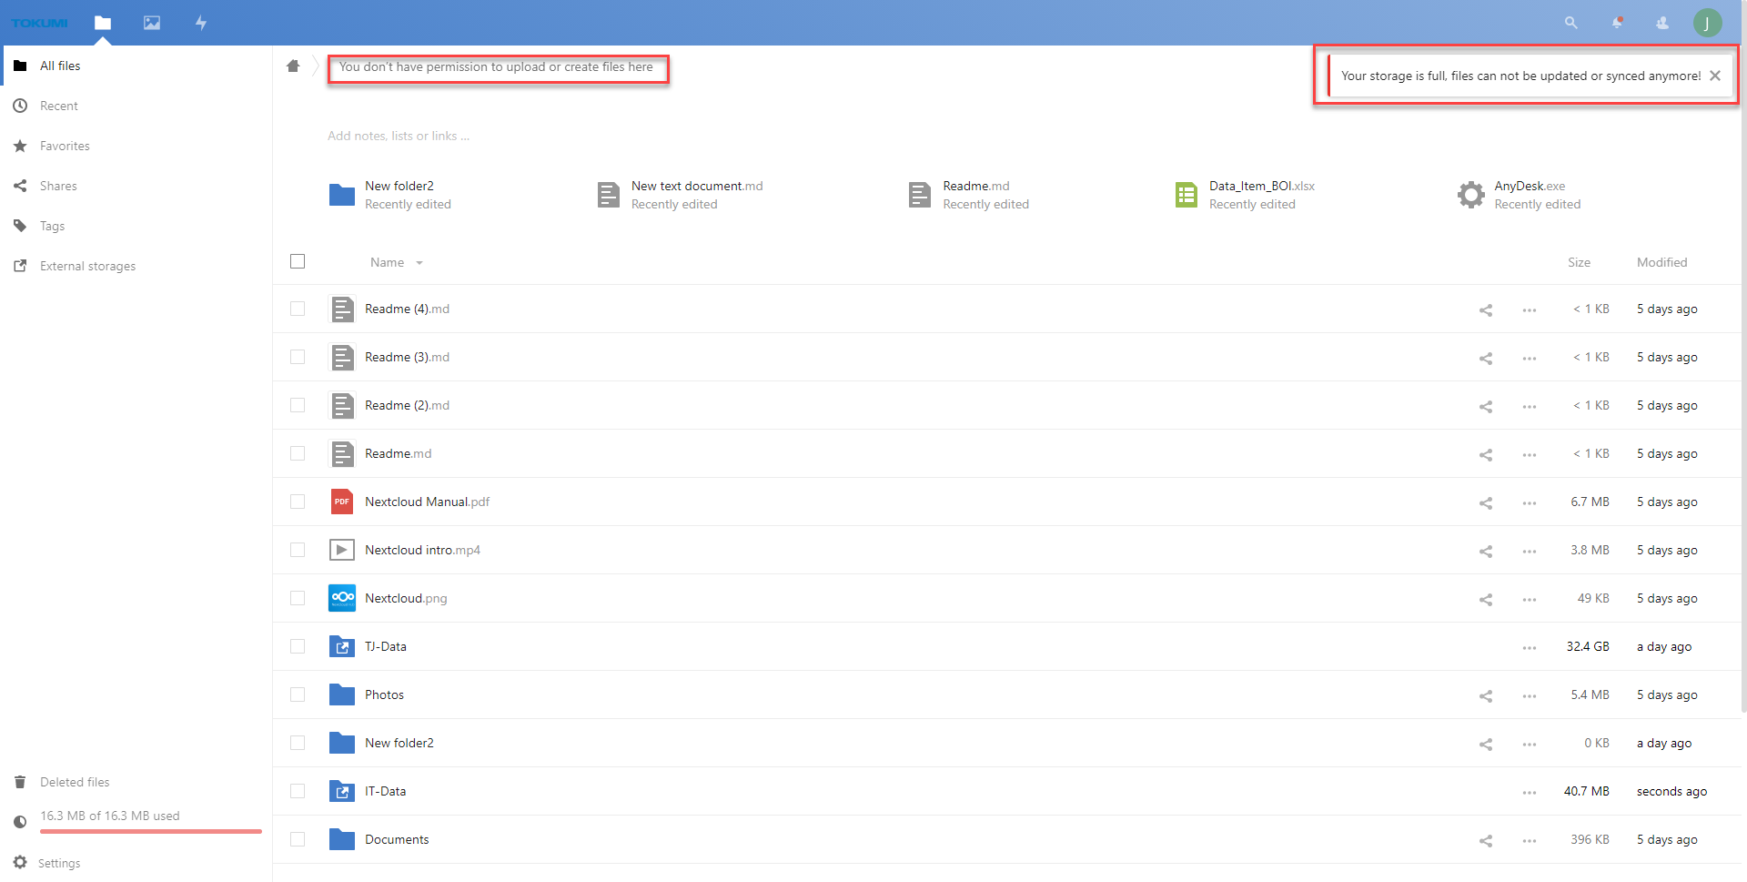
Task: Click the storage quota usage bar
Action: [150, 830]
